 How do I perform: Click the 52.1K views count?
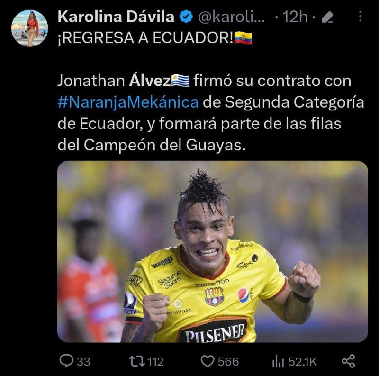click(302, 362)
